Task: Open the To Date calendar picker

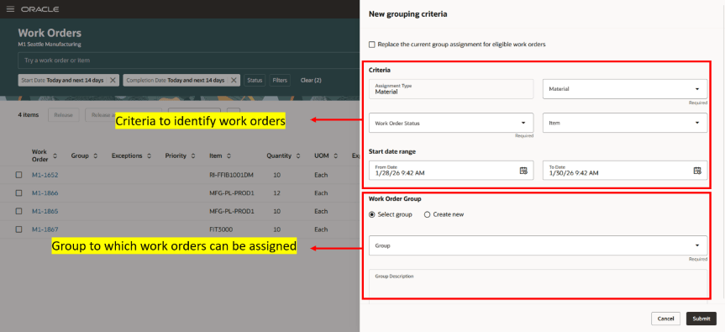Action: pyautogui.click(x=697, y=170)
